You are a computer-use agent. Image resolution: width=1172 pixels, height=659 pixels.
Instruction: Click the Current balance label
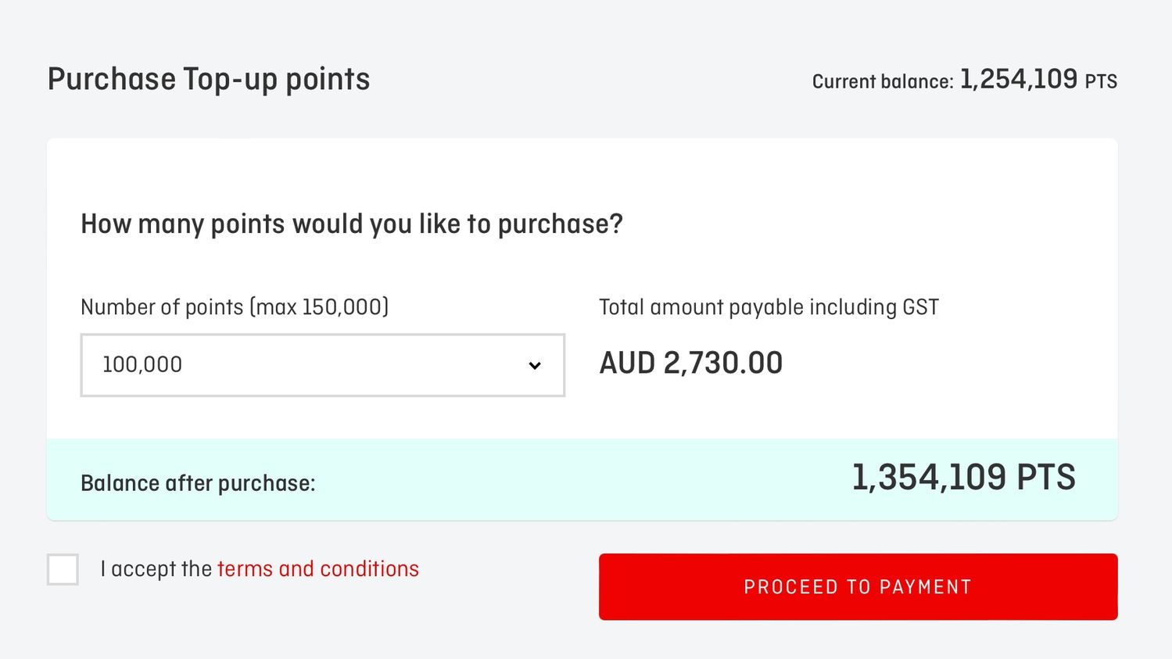click(x=882, y=81)
